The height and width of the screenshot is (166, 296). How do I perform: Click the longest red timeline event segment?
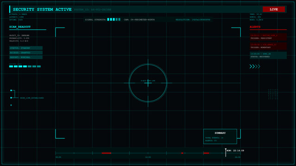coord(106,153)
